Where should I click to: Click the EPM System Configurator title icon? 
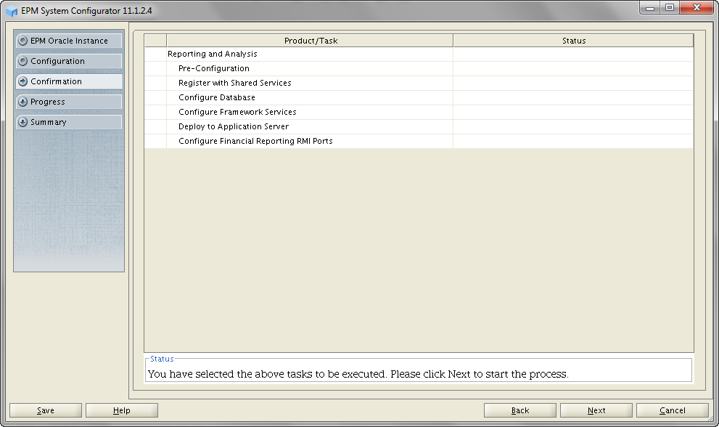[12, 11]
